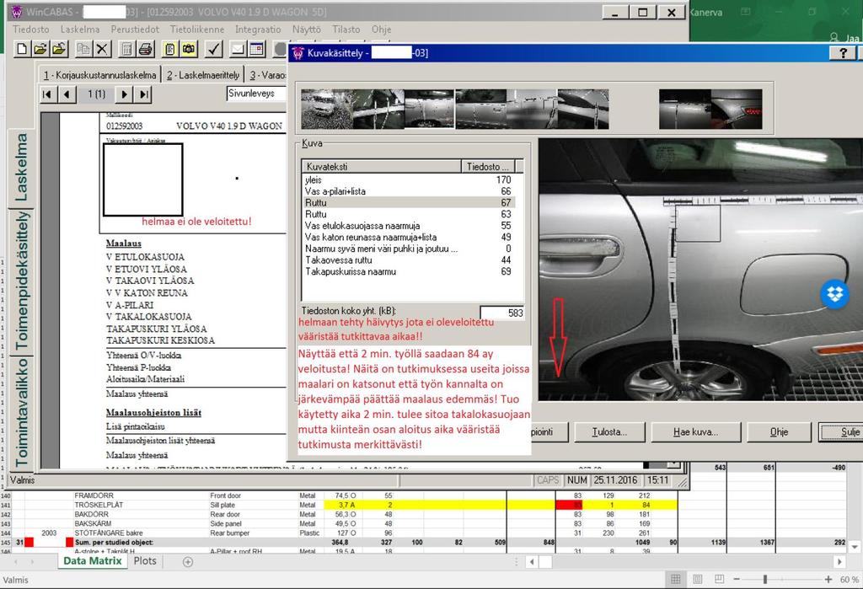Click the New document toolbar icon in WinCABAS
The width and height of the screenshot is (863, 589).
(x=21, y=49)
